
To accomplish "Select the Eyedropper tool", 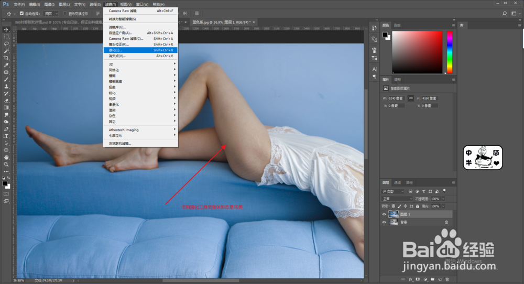I will (6, 65).
